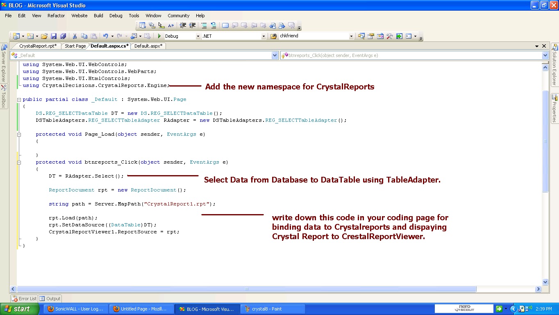Open the Properties side tab

(555, 108)
